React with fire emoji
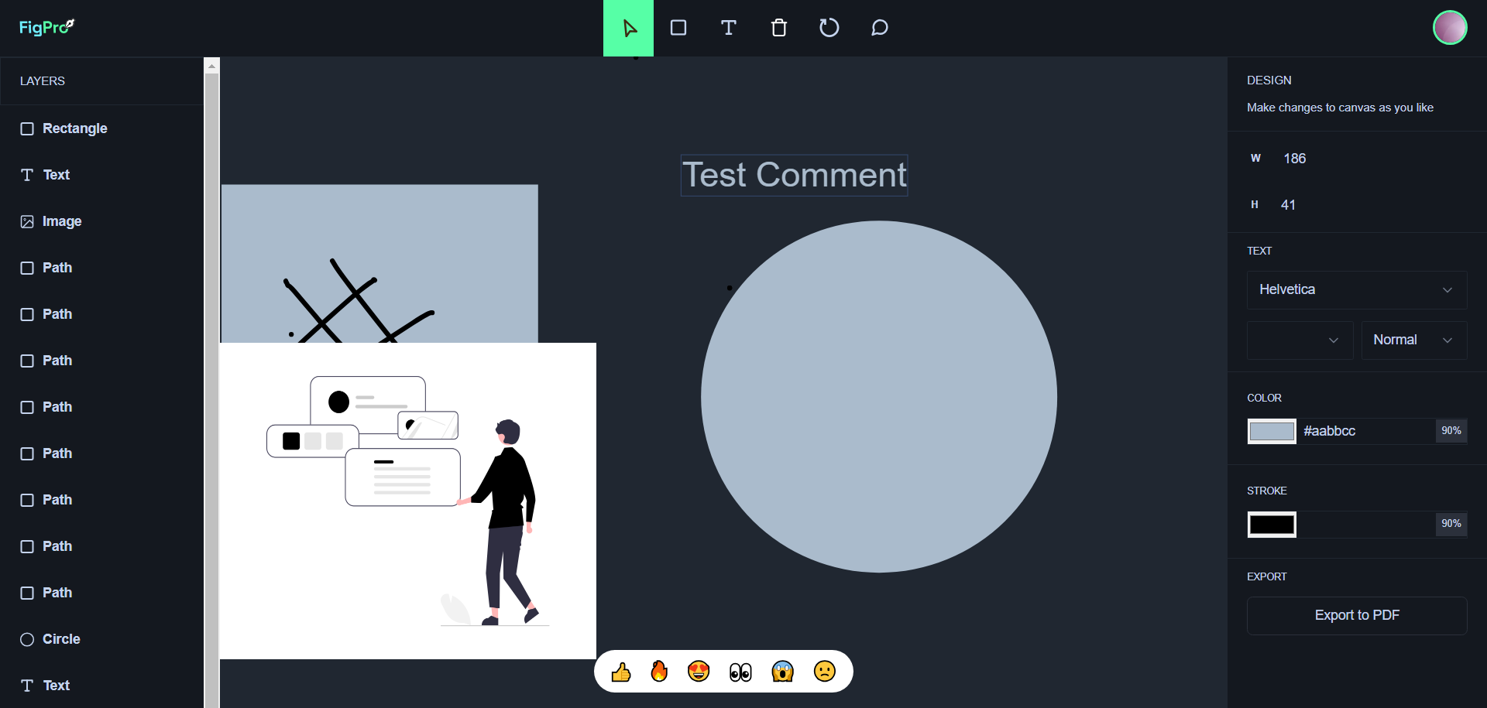Viewport: 1487px width, 708px height. click(x=659, y=671)
